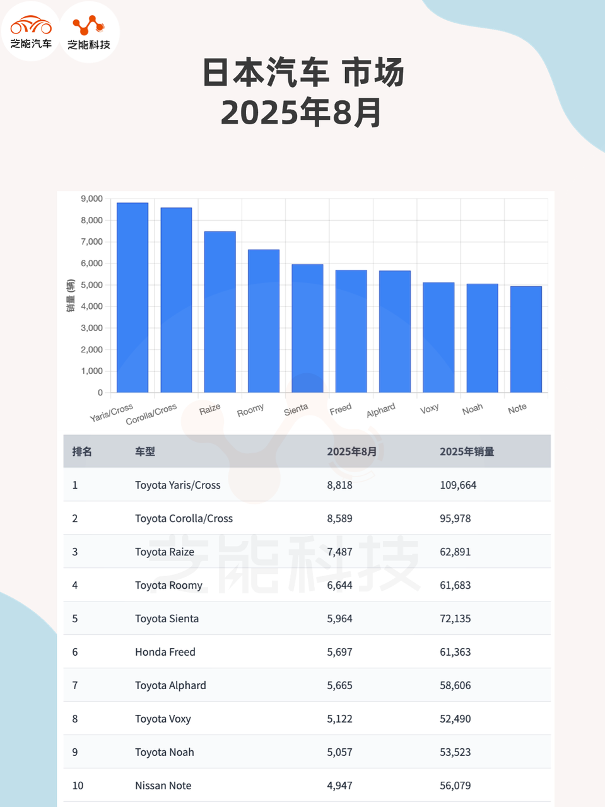Select the Yaris/Cross bar in the chart
The image size is (605, 807).
[132, 298]
